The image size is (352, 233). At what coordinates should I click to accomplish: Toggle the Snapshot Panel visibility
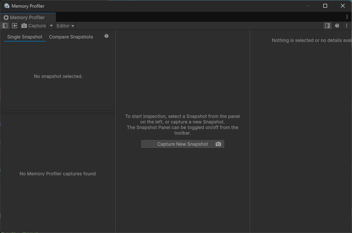pos(5,26)
